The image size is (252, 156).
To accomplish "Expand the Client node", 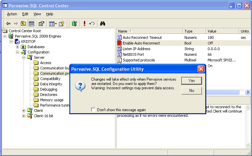I will coord(24,111).
